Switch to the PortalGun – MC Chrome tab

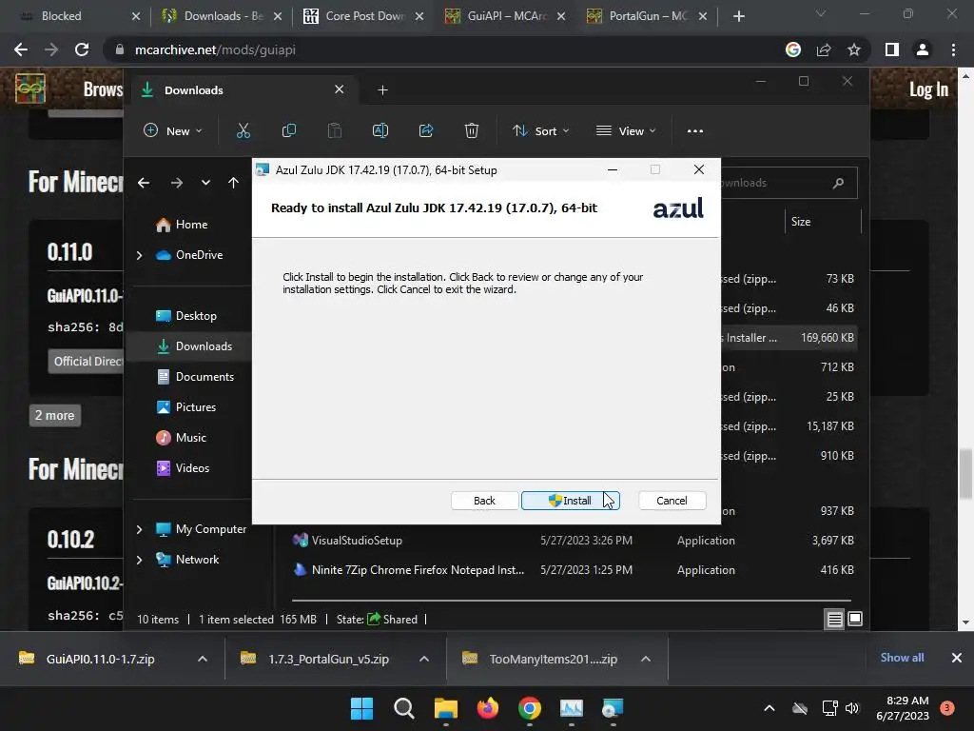[646, 16]
